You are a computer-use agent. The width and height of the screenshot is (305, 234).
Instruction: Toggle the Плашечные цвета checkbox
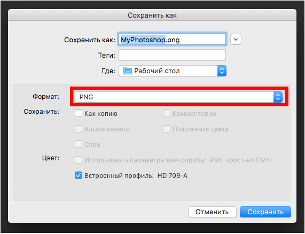click(x=167, y=129)
